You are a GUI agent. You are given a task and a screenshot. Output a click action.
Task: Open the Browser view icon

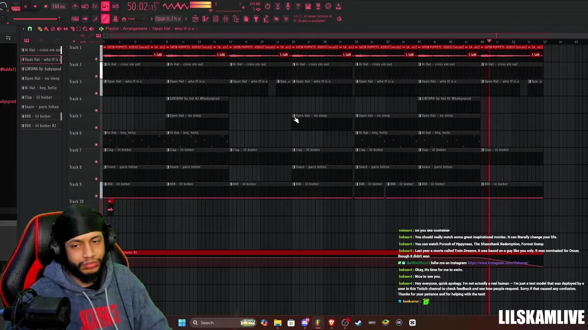point(236,19)
